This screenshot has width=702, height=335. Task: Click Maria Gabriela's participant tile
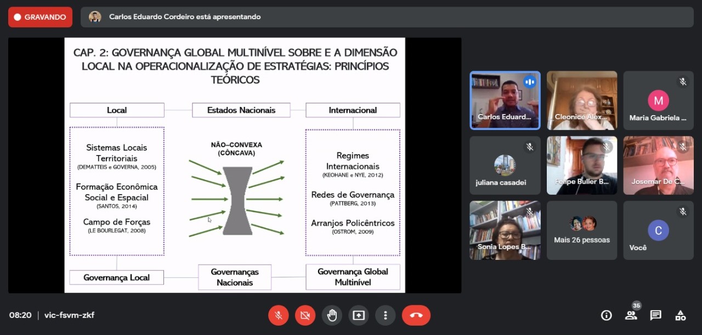(x=658, y=100)
